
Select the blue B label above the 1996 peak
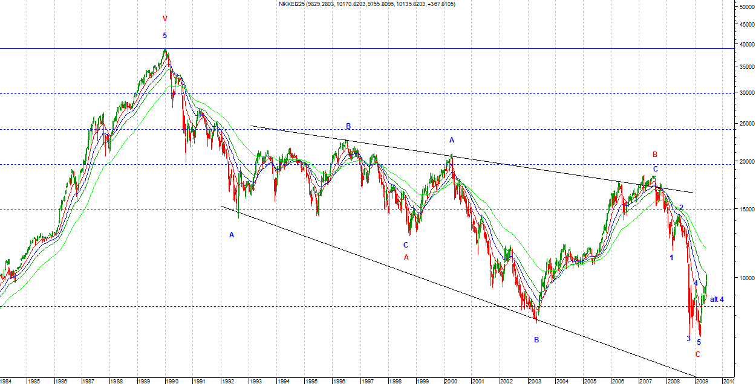[348, 126]
